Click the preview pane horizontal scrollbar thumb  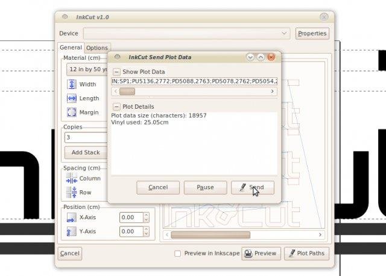210,234
